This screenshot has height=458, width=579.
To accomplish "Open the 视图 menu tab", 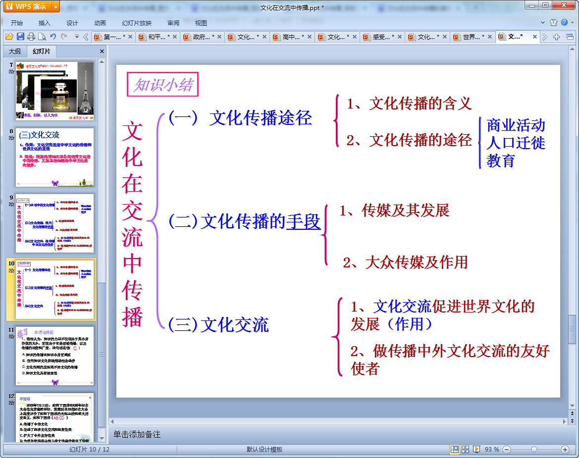I will pyautogui.click(x=201, y=23).
